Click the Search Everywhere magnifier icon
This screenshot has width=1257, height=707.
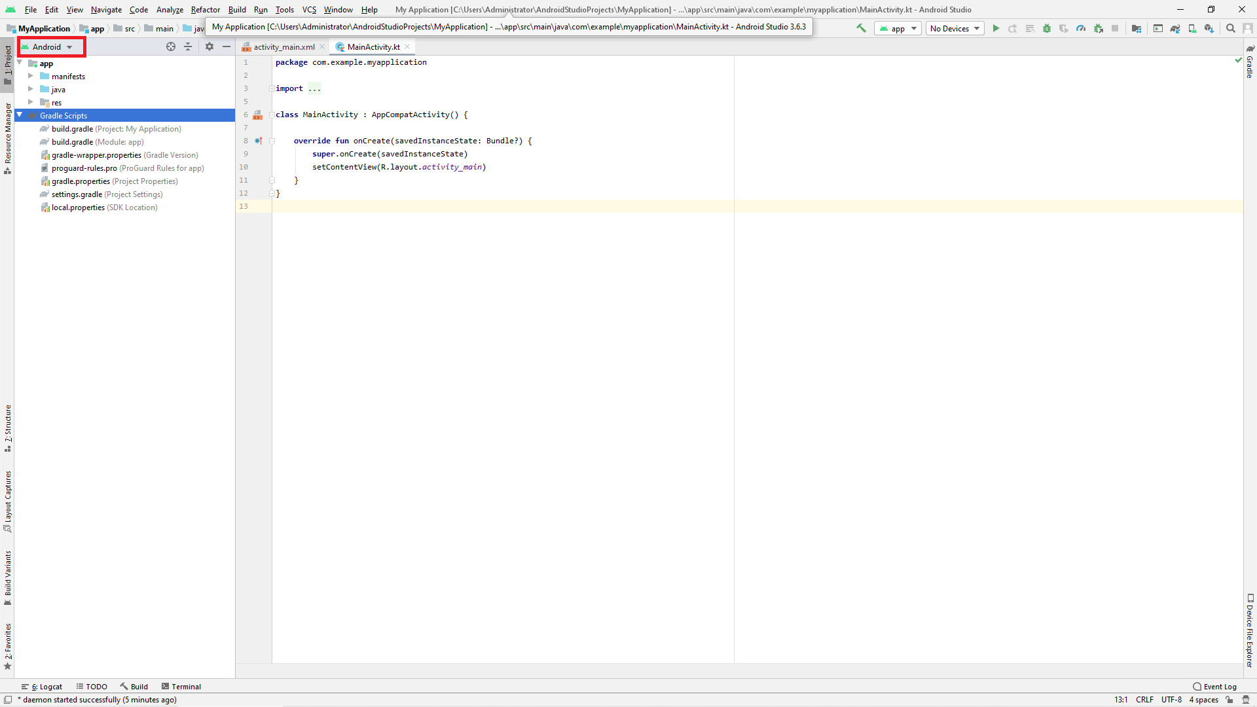click(1231, 28)
